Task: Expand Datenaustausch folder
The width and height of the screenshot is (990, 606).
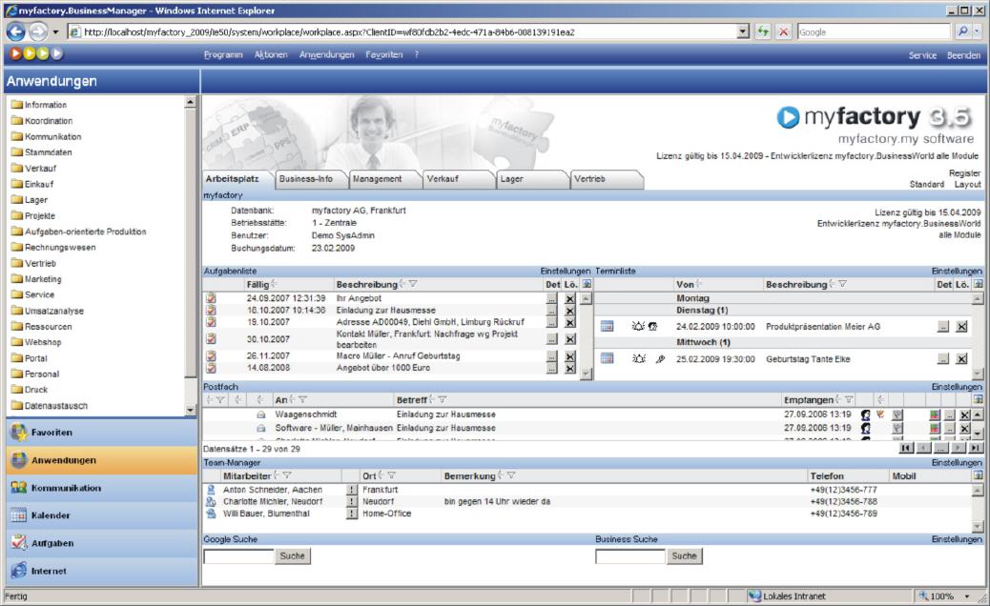Action: coord(17,406)
